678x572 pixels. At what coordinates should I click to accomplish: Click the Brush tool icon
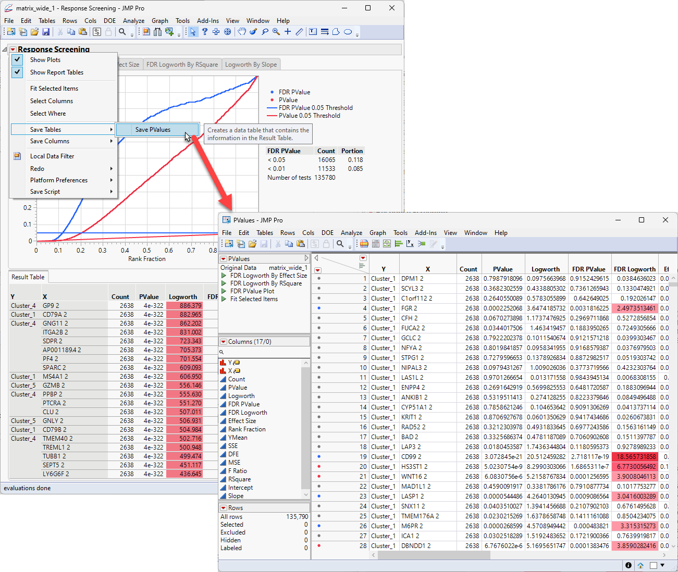pyautogui.click(x=253, y=32)
